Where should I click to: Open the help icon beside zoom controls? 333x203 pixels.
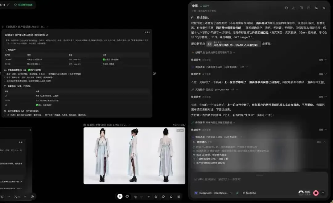[32, 197]
